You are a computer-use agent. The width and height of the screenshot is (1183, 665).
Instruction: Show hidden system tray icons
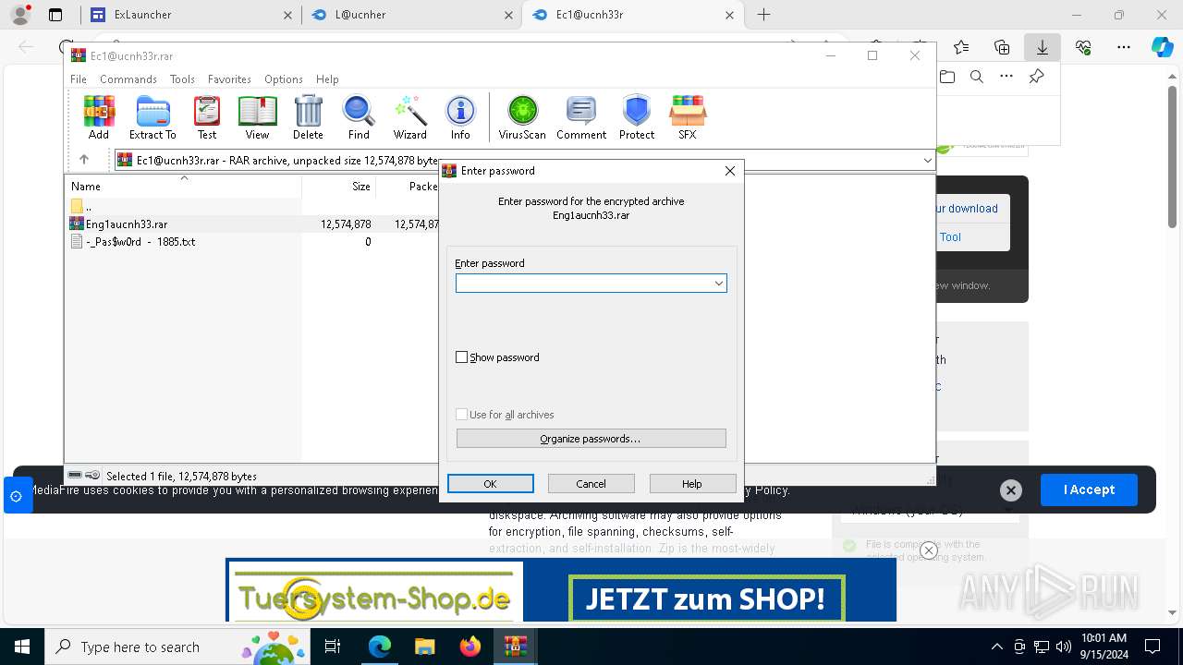point(996,647)
